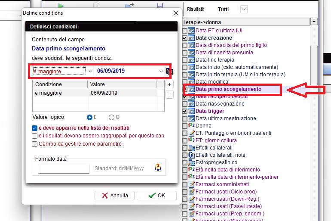Click the number icon for ET: giorno coltura

[x=191, y=140]
